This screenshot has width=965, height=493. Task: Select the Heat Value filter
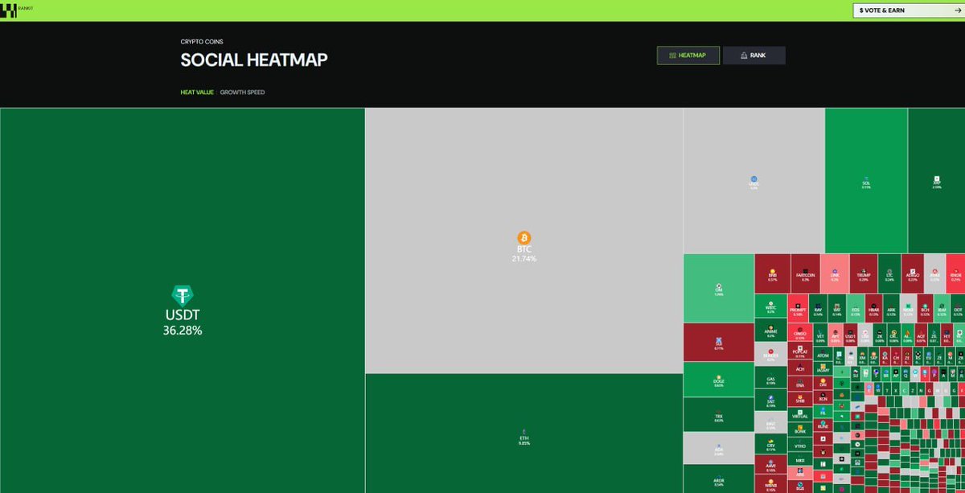pos(197,92)
